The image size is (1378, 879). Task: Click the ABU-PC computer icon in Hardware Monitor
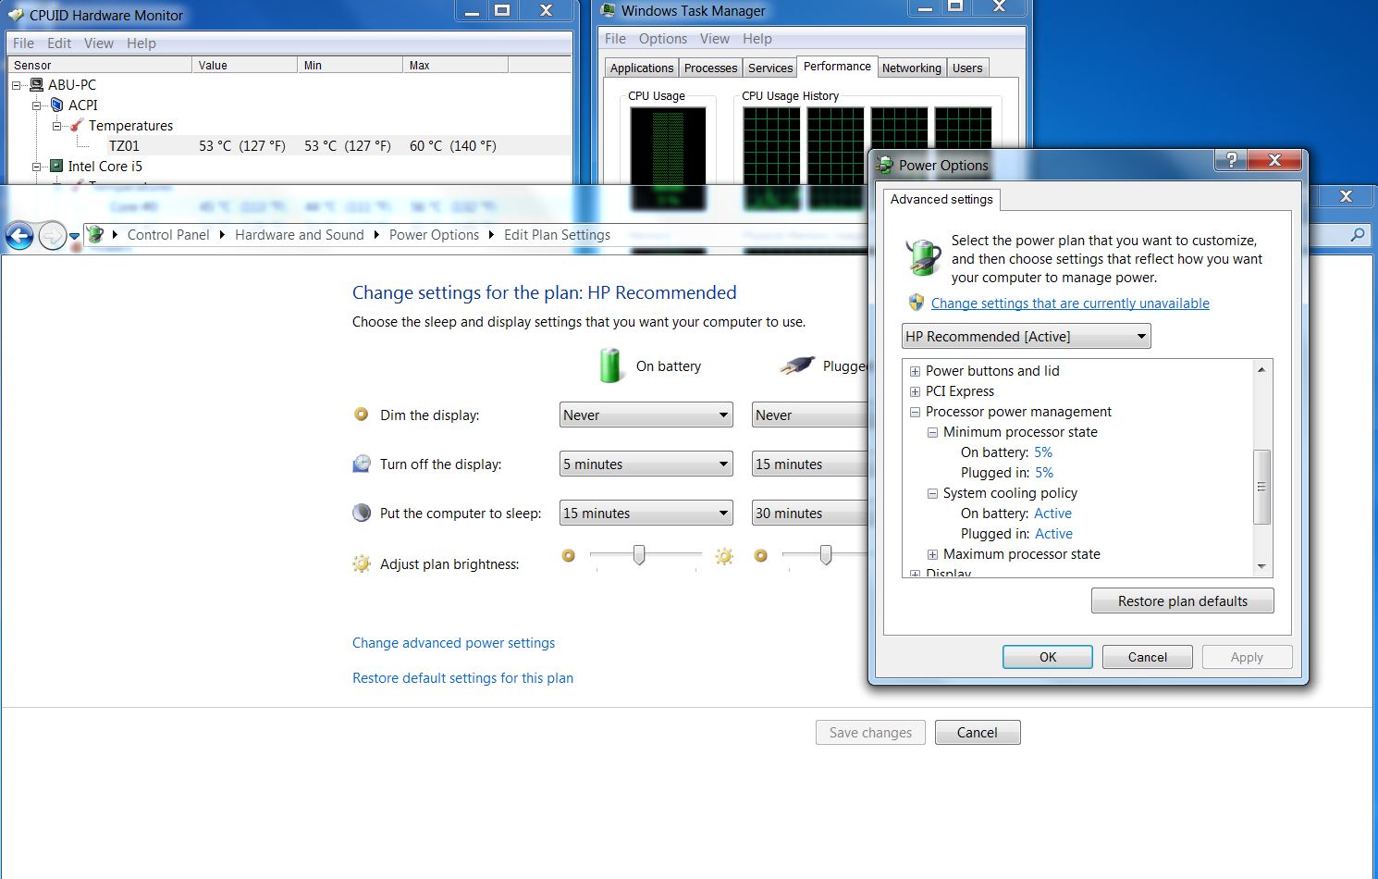click(x=36, y=84)
